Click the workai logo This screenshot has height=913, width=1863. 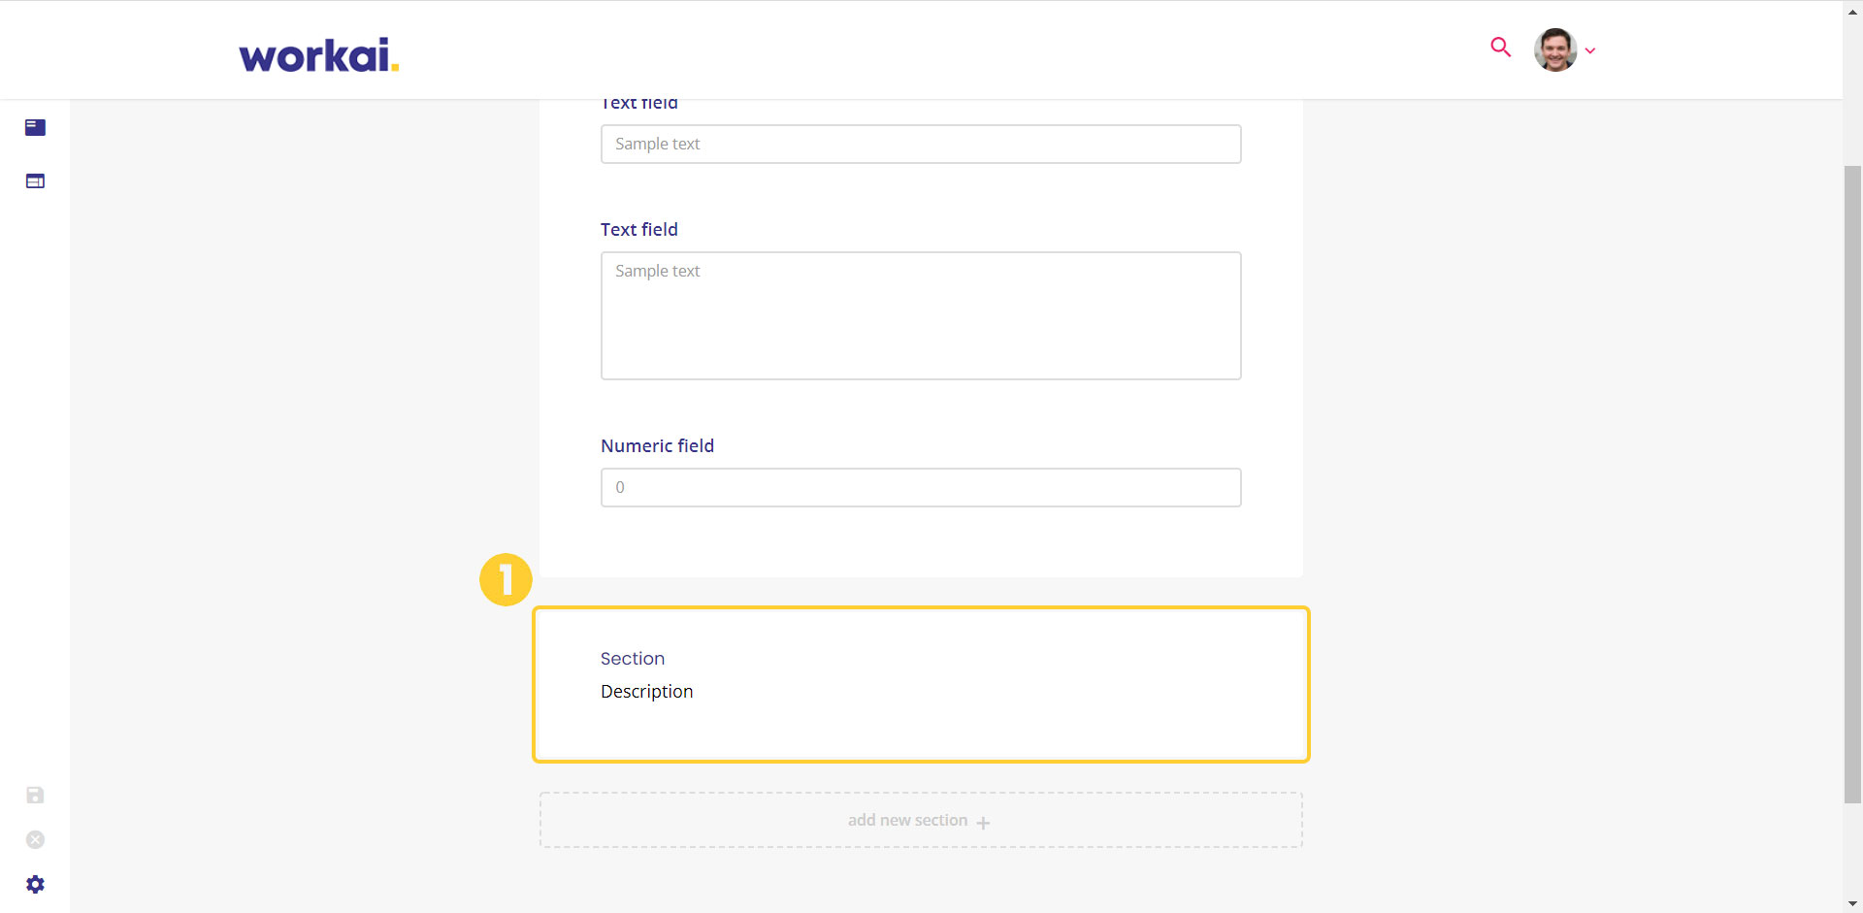[x=319, y=55]
